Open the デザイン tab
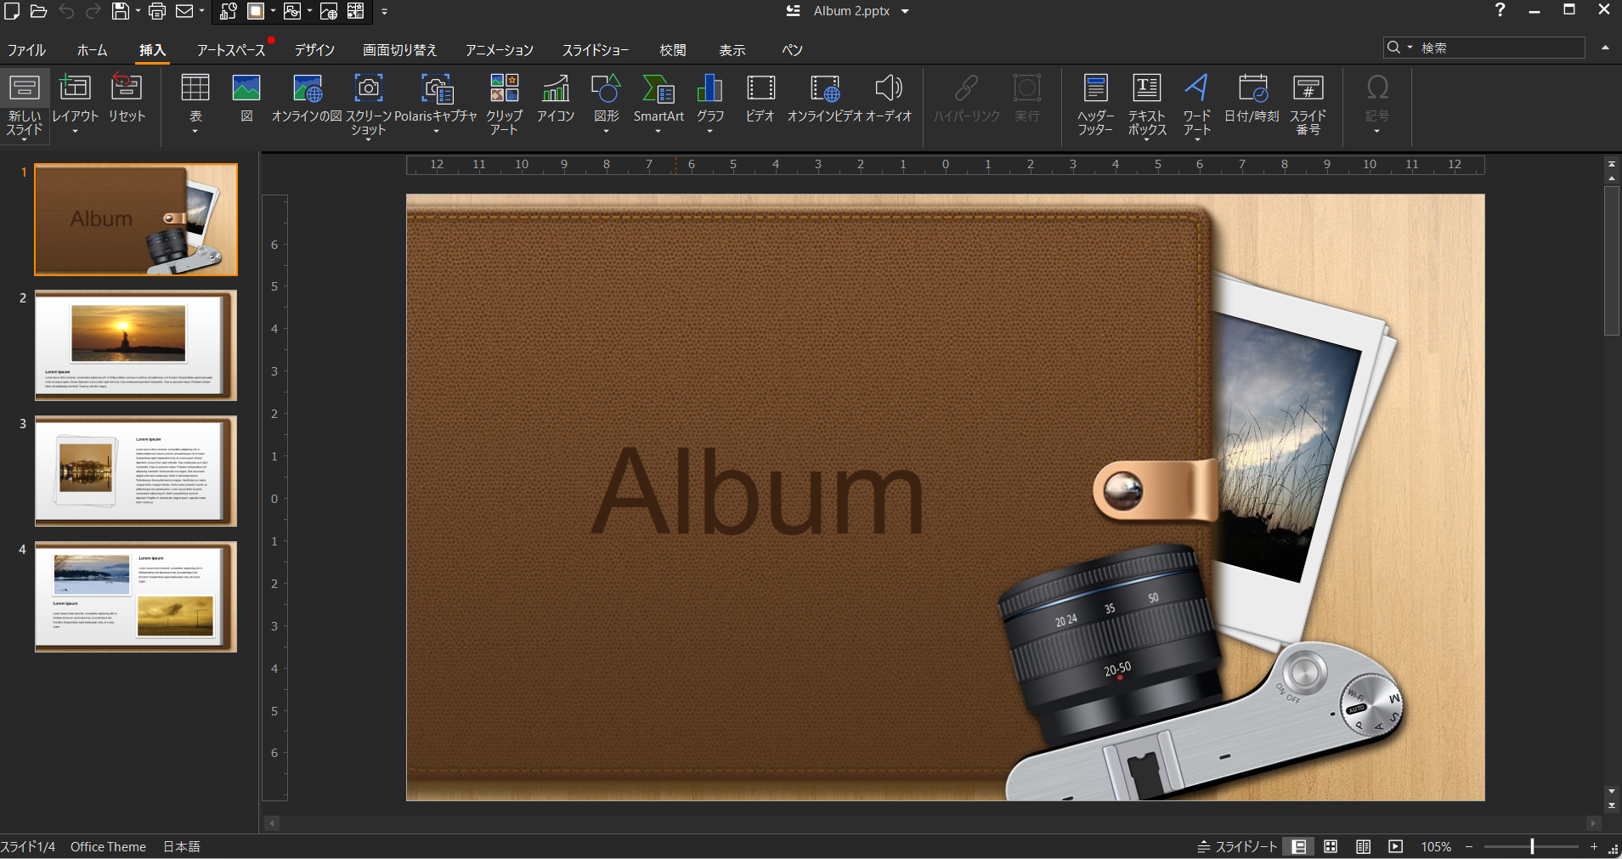The width and height of the screenshot is (1622, 859). pyautogui.click(x=314, y=50)
